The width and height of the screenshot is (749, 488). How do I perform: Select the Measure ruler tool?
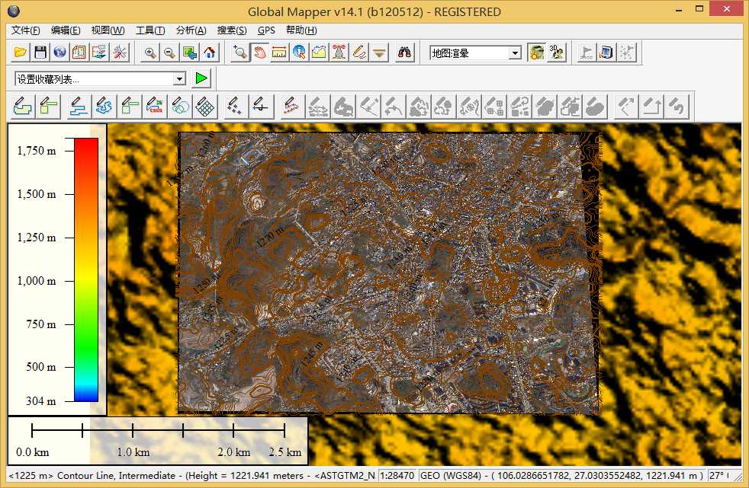pyautogui.click(x=279, y=53)
